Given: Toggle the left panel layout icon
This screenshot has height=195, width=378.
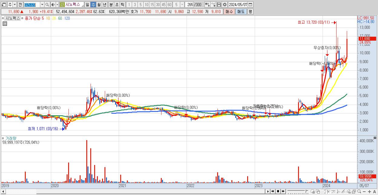Looking at the screenshot, I should pos(4,5).
